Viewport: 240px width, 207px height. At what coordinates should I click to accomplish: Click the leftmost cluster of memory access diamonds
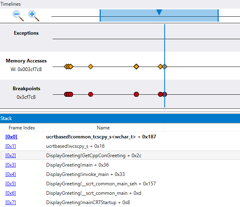click(69, 67)
